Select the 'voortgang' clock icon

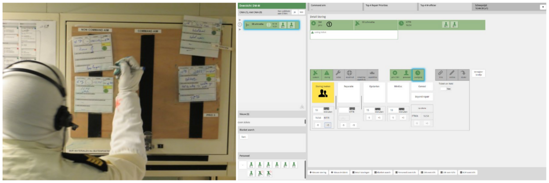(418, 74)
